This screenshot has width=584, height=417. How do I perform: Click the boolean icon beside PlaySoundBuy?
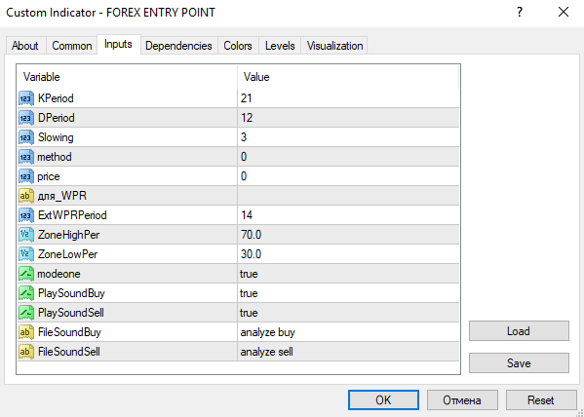click(26, 293)
